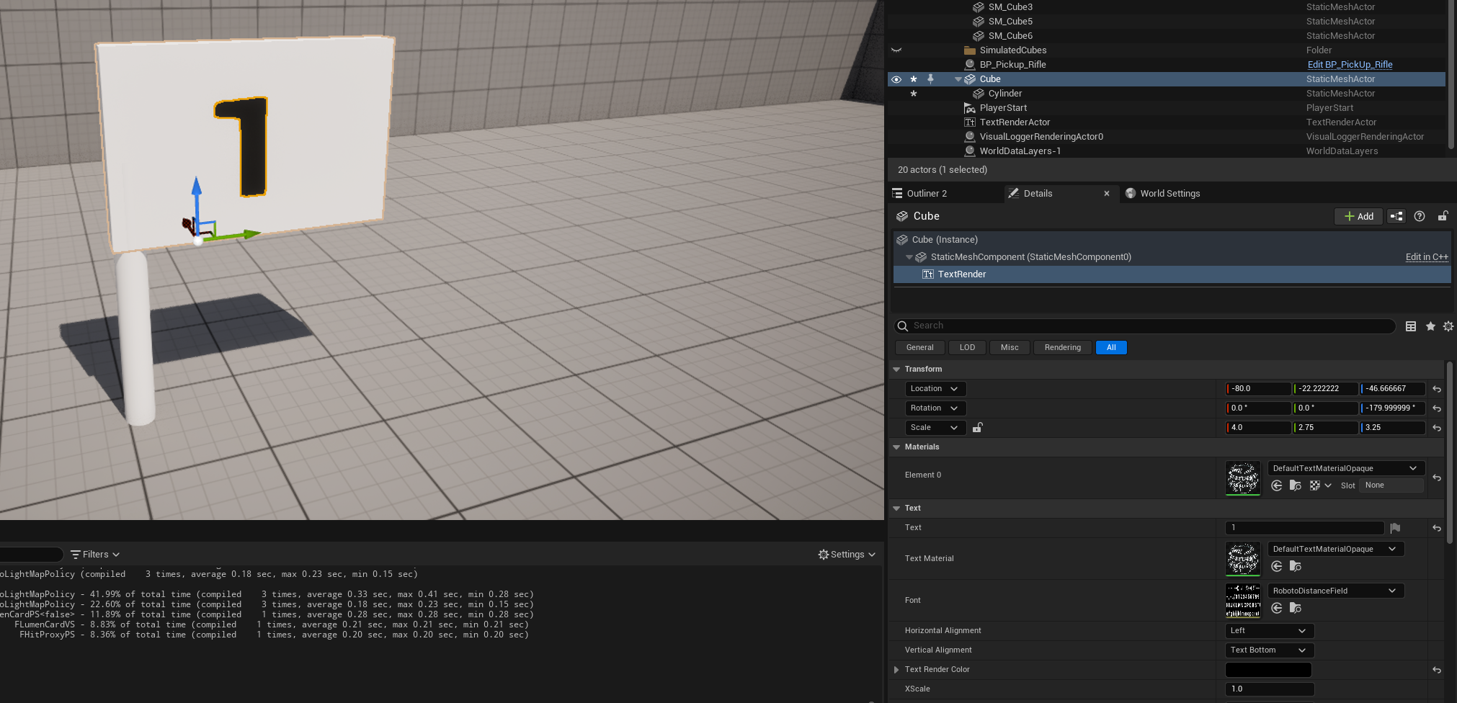Open the Edit in C++ link
This screenshot has width=1457, height=703.
[1427, 257]
